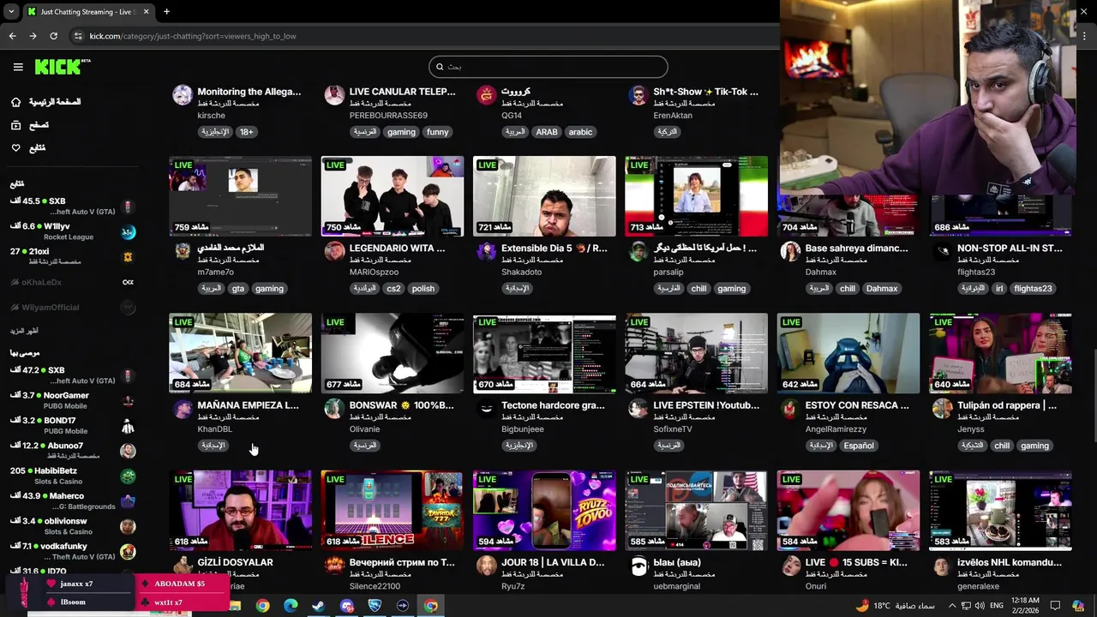The image size is (1097, 617).
Task: Click the ARAB tag under QG14
Action: [547, 132]
